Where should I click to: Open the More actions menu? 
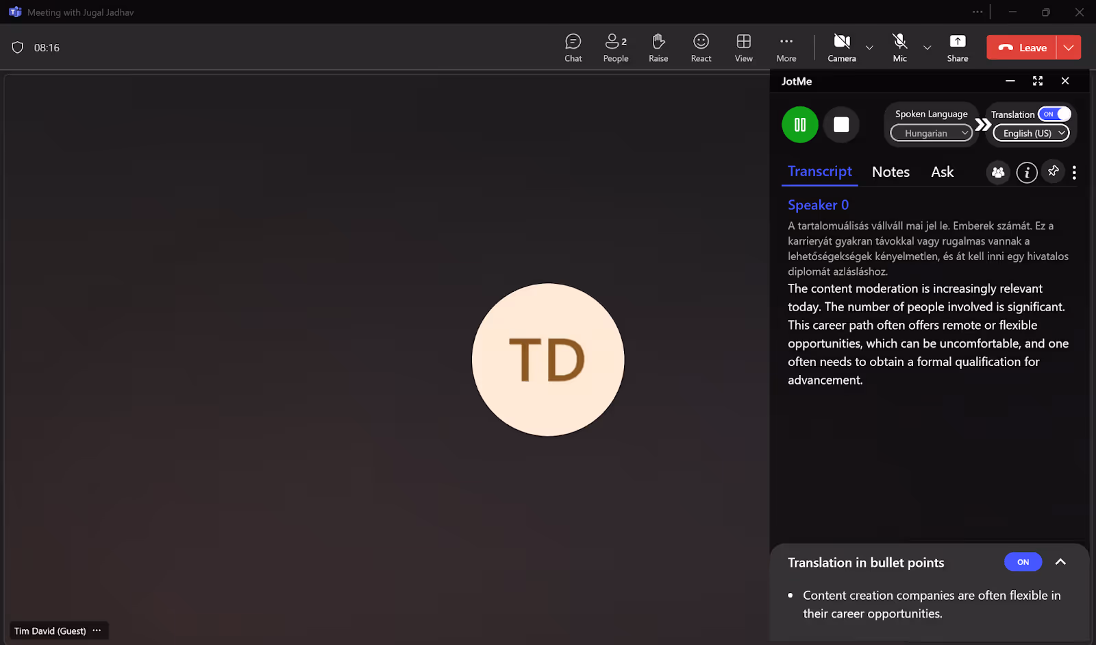tap(786, 48)
